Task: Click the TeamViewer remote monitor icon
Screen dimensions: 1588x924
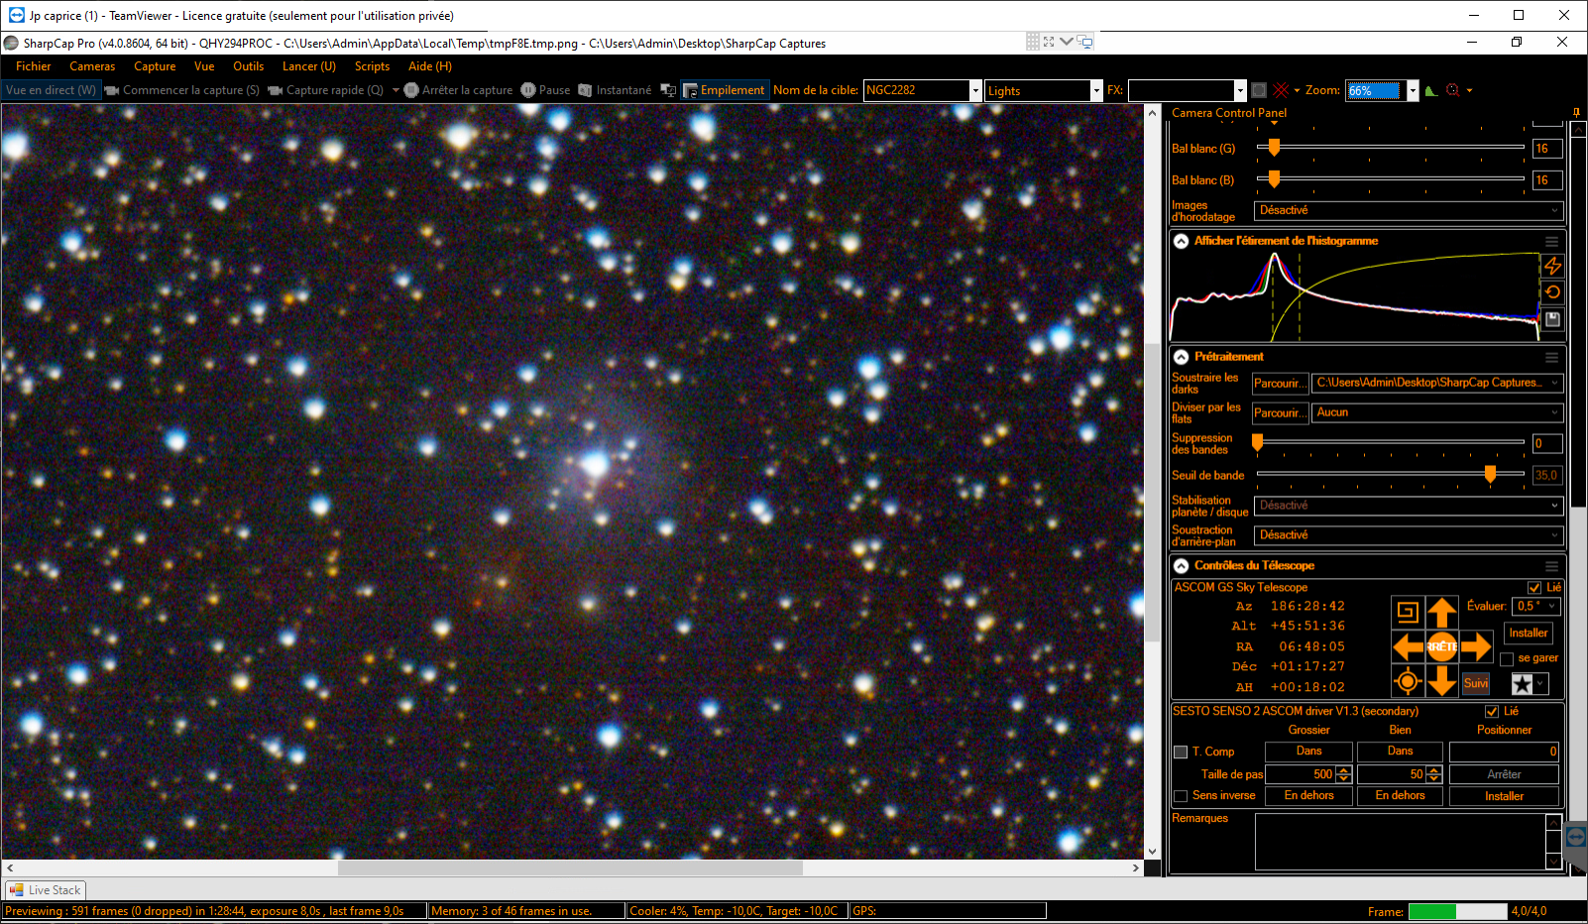Action: point(1085,42)
